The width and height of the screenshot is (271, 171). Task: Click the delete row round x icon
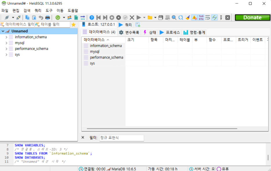click(x=119, y=17)
